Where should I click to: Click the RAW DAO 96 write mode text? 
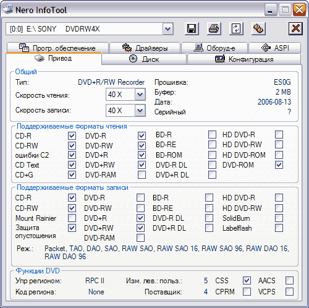click(x=66, y=257)
